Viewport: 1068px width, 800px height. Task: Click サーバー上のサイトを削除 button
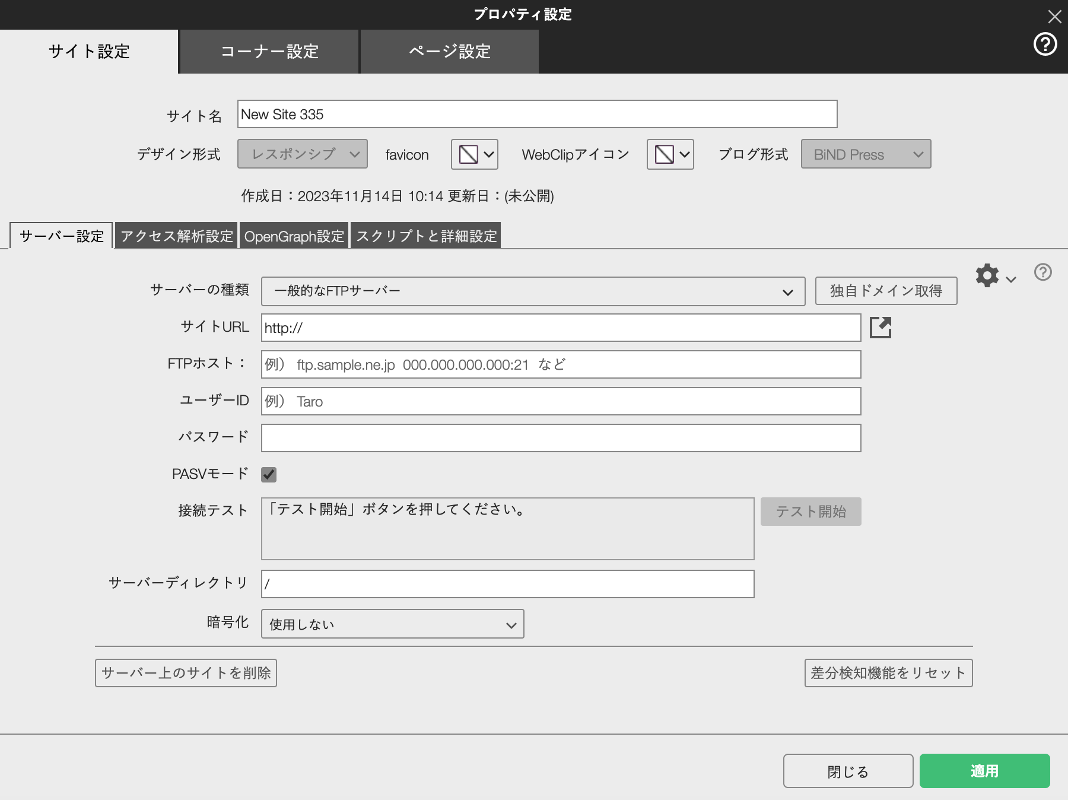click(x=186, y=673)
